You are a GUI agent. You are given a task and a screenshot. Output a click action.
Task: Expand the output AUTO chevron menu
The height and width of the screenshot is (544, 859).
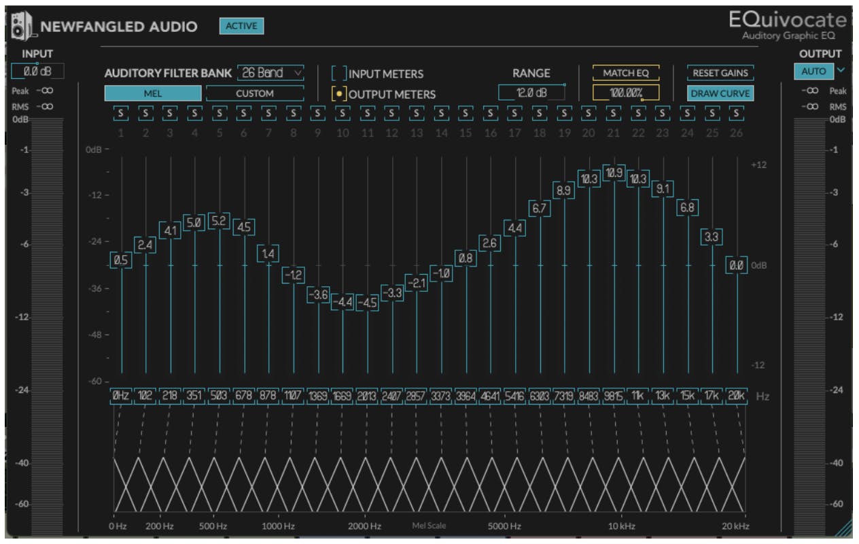(841, 70)
